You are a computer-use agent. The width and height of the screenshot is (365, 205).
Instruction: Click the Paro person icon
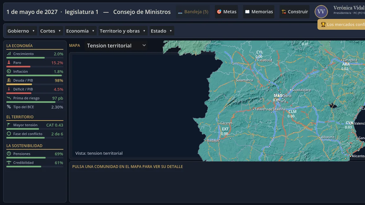(9, 63)
